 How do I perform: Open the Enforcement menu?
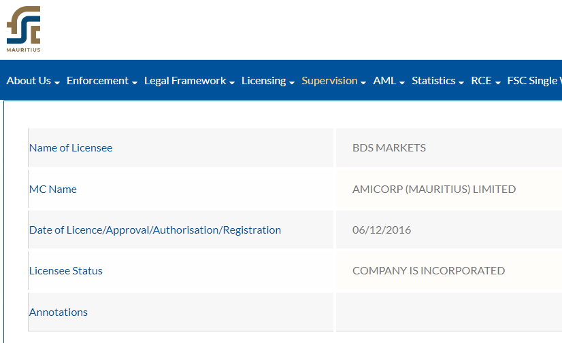click(x=97, y=81)
